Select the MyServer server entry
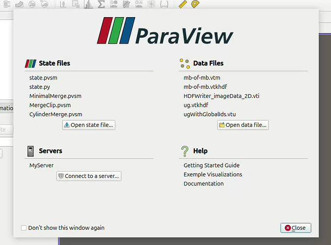 tap(41, 165)
